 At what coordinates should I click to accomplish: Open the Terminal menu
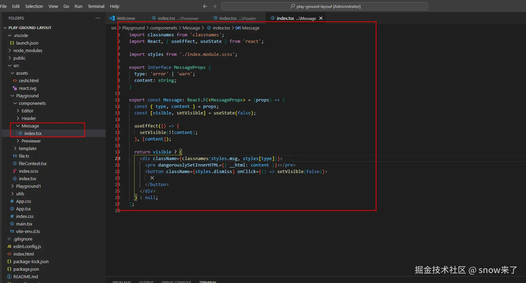[96, 6]
